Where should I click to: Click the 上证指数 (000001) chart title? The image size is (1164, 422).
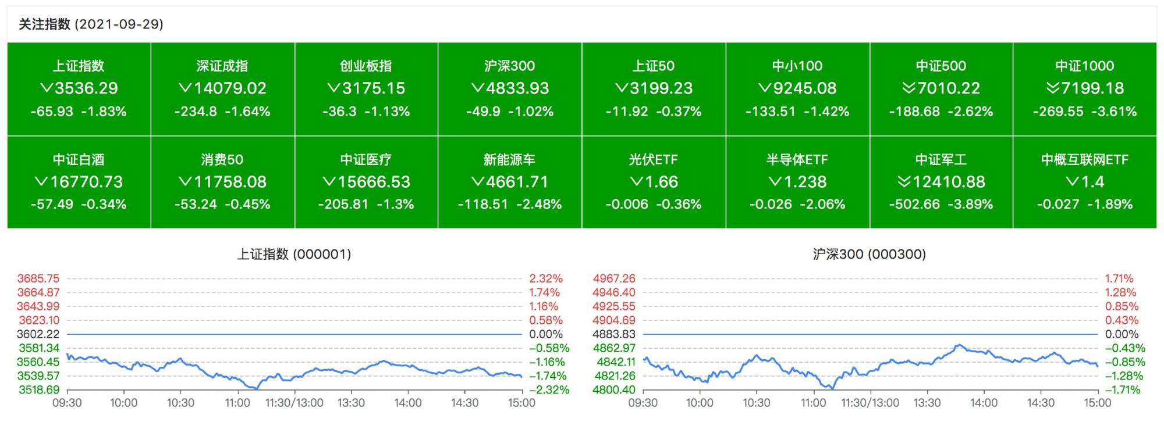pyautogui.click(x=294, y=254)
